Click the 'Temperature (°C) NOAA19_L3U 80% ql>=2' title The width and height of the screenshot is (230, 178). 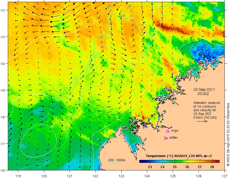(x=179, y=156)
